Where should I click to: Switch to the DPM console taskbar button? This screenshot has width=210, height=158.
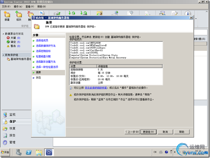tap(49, 152)
